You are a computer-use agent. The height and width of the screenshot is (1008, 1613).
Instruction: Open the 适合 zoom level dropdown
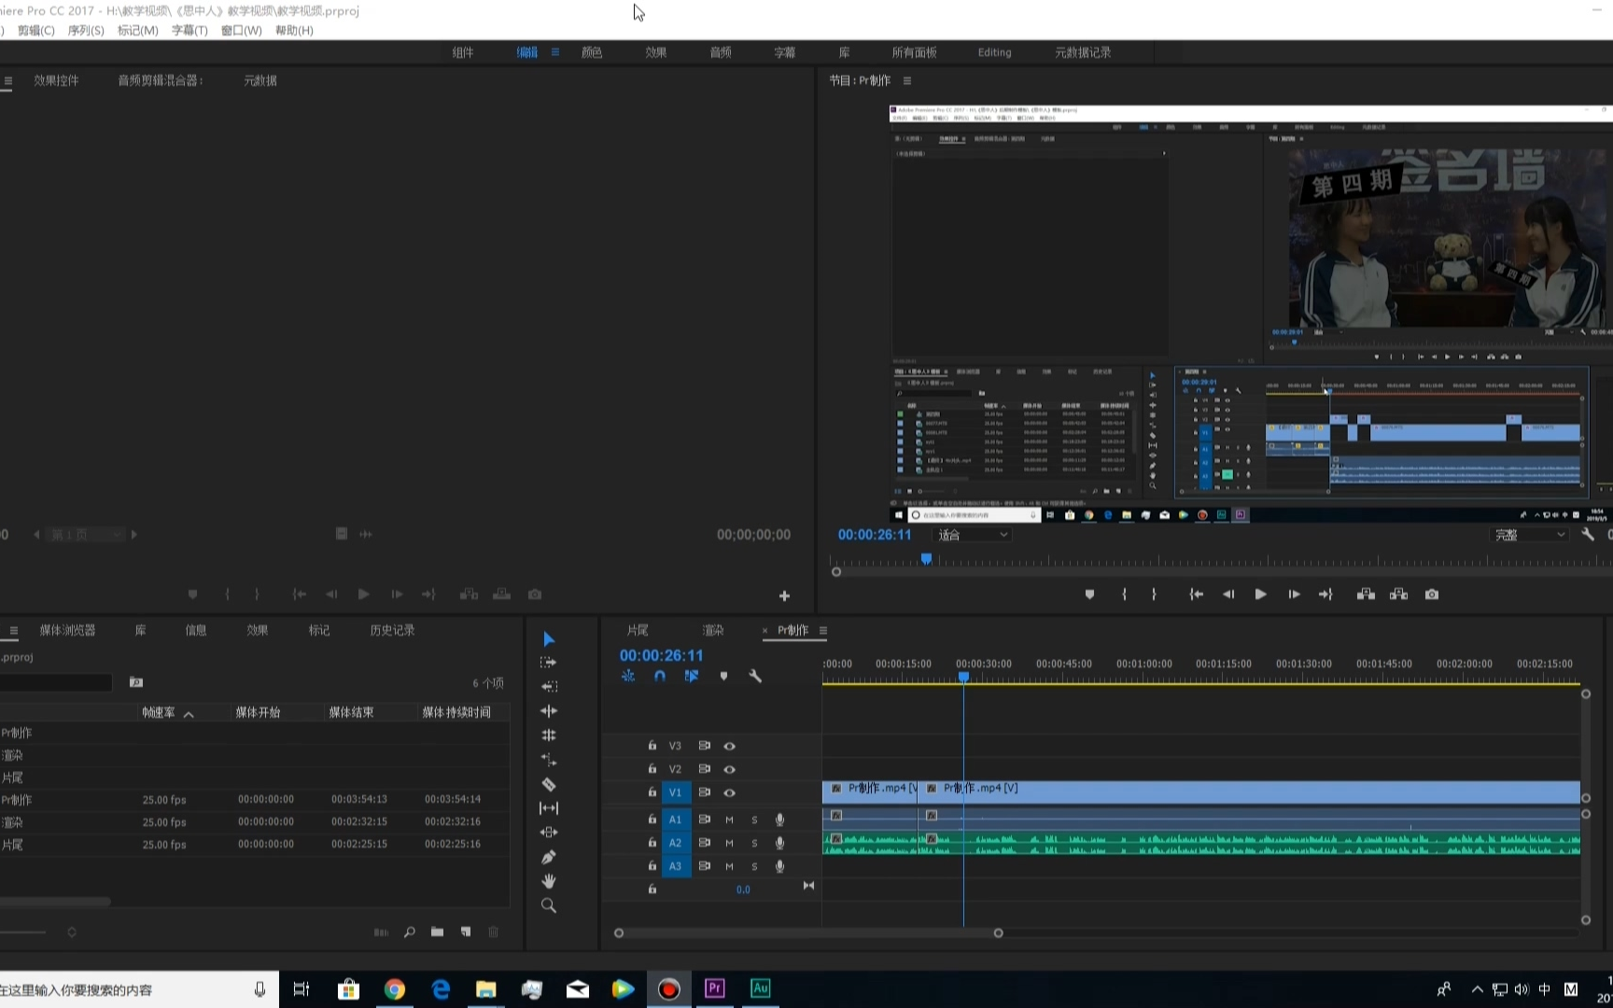[973, 535]
